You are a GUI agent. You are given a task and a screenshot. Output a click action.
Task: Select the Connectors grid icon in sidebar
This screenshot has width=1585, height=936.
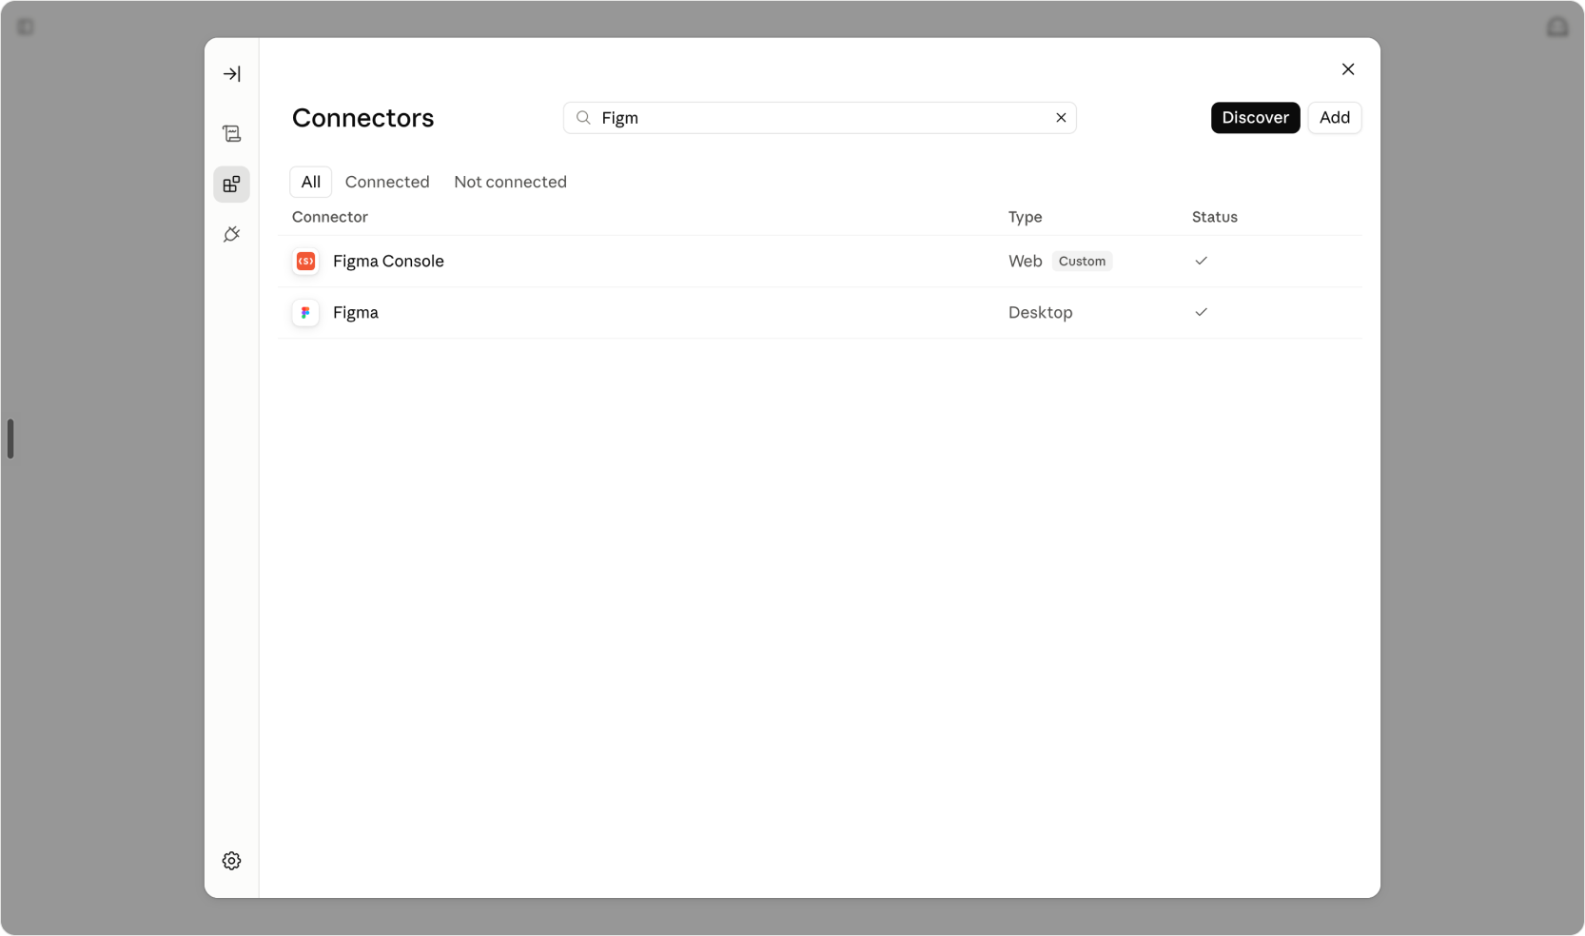pos(231,185)
